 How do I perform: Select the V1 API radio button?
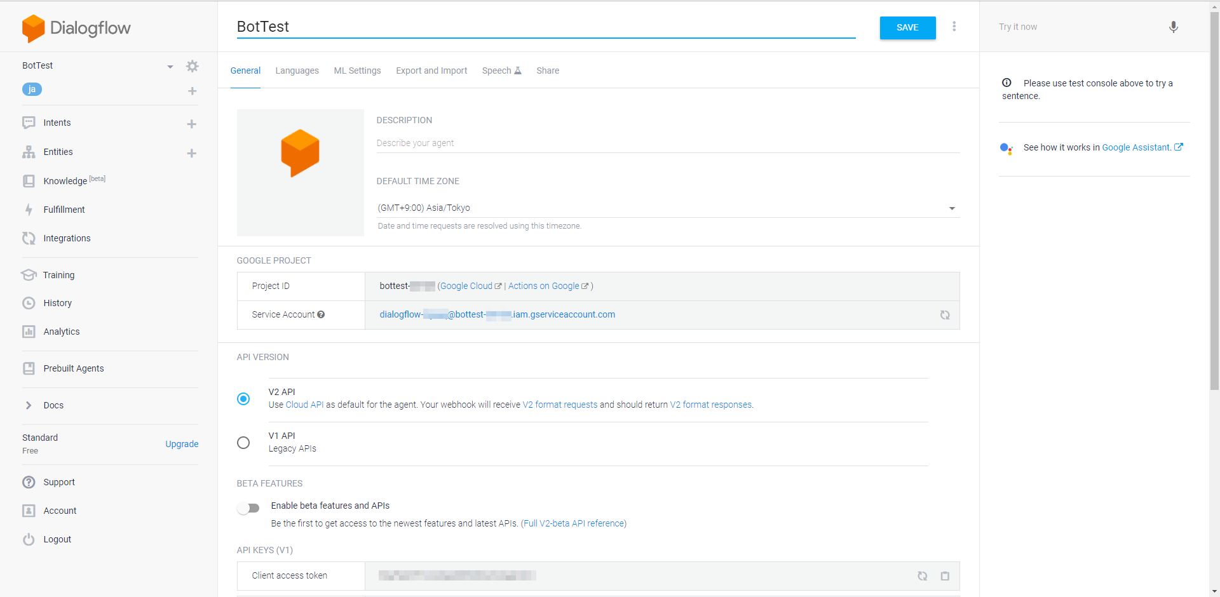pyautogui.click(x=243, y=443)
